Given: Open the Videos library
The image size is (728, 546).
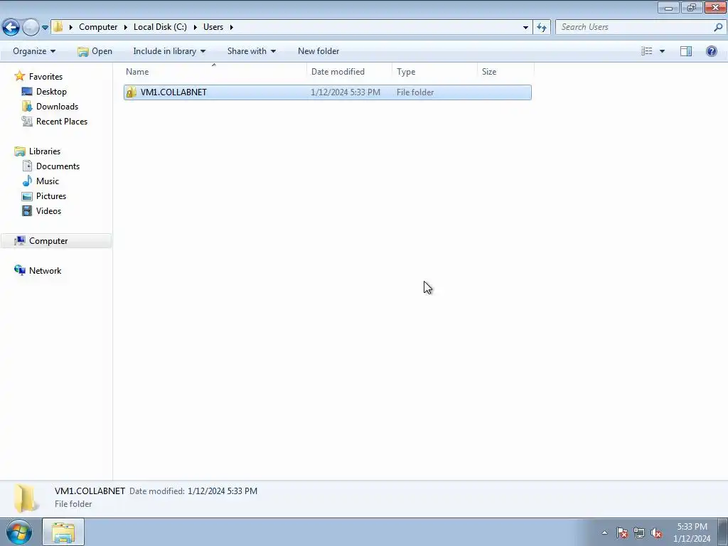Looking at the screenshot, I should [x=49, y=210].
